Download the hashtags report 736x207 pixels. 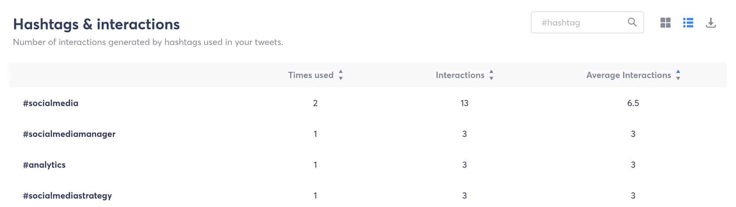pos(711,23)
